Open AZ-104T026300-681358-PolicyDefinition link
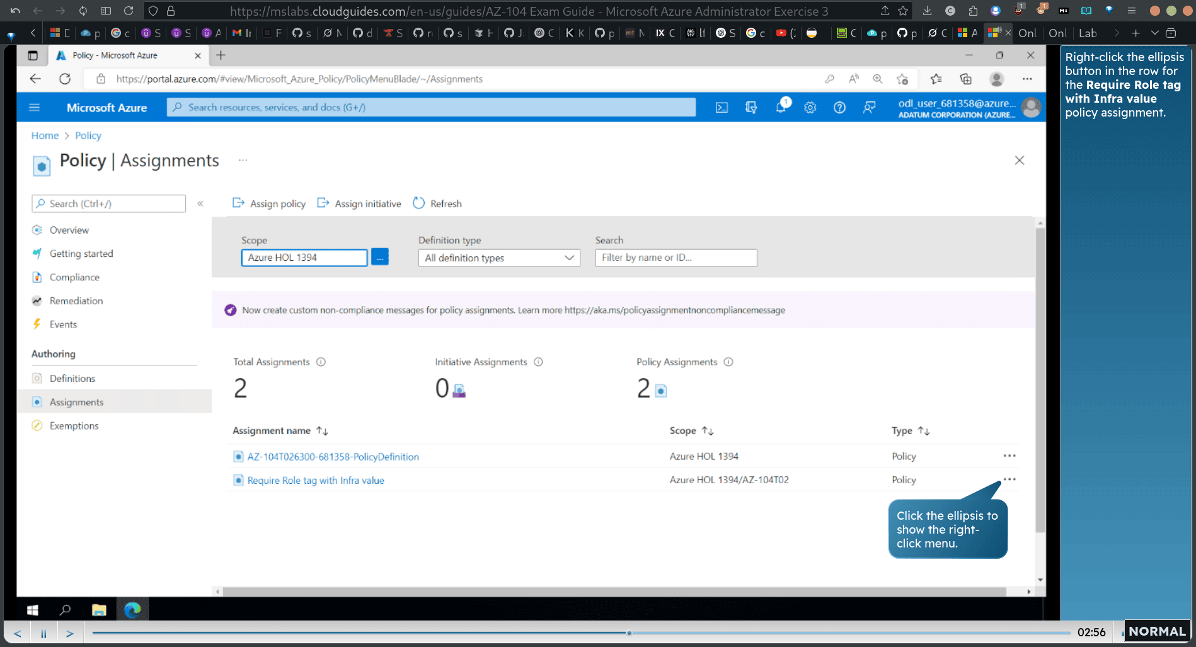Viewport: 1196px width, 647px height. click(x=333, y=457)
